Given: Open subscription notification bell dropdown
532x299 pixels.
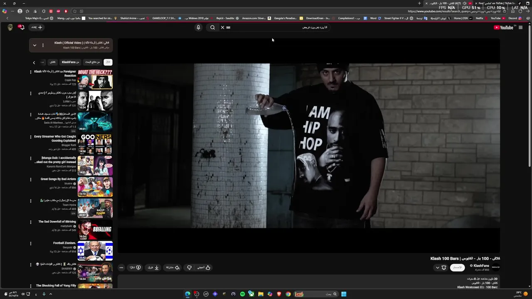Looking at the screenshot, I should coord(441,268).
